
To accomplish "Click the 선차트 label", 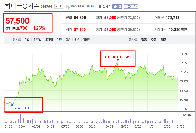I will pos(17,40).
